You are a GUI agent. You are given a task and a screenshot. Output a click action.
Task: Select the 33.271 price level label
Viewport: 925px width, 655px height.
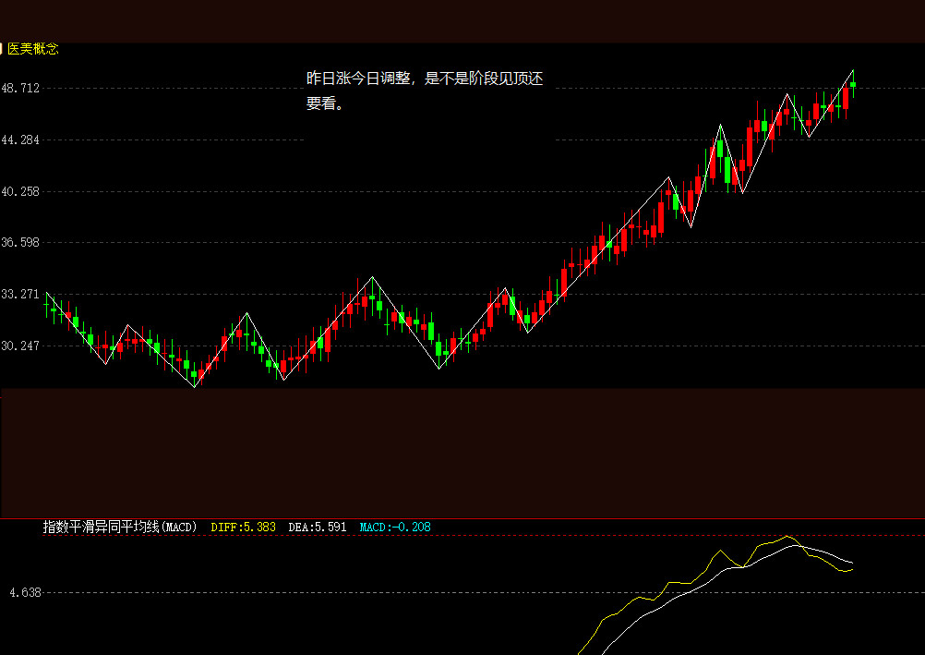[20, 294]
